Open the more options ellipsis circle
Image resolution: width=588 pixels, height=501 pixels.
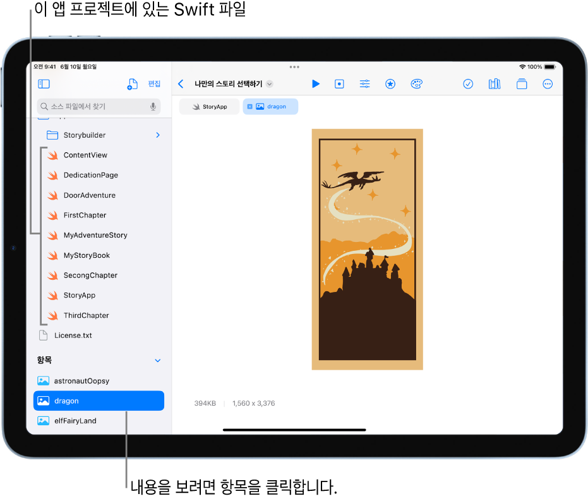[x=548, y=84]
